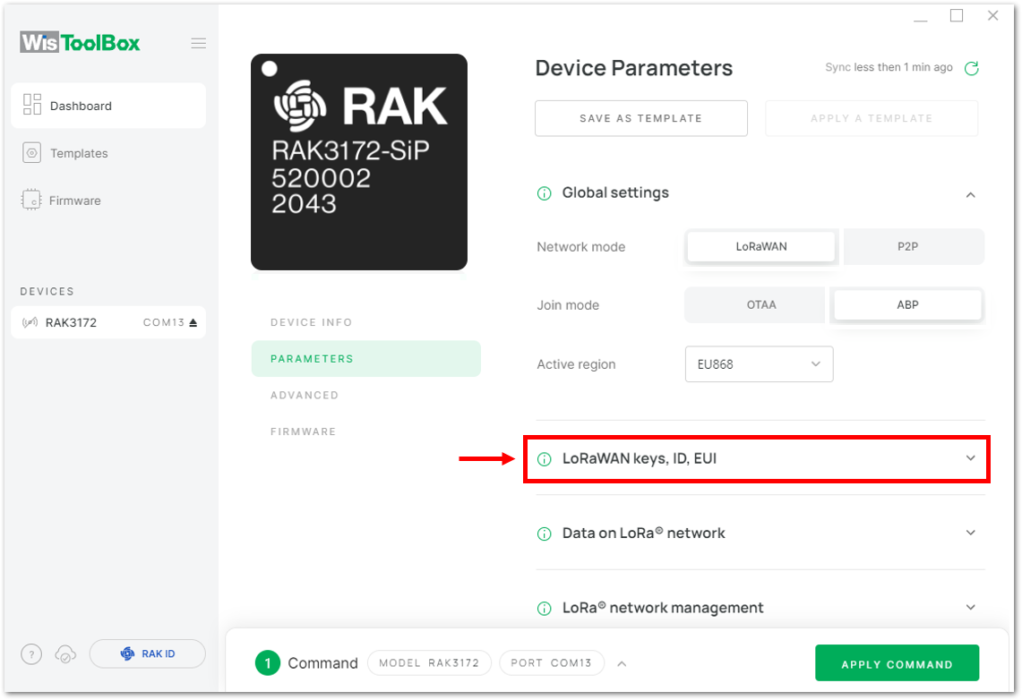Click the Global settings info icon
The height and width of the screenshot is (700, 1022).
[x=545, y=193]
